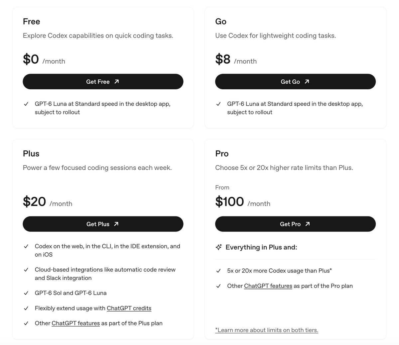Click the $100 Pro price

pyautogui.click(x=230, y=202)
